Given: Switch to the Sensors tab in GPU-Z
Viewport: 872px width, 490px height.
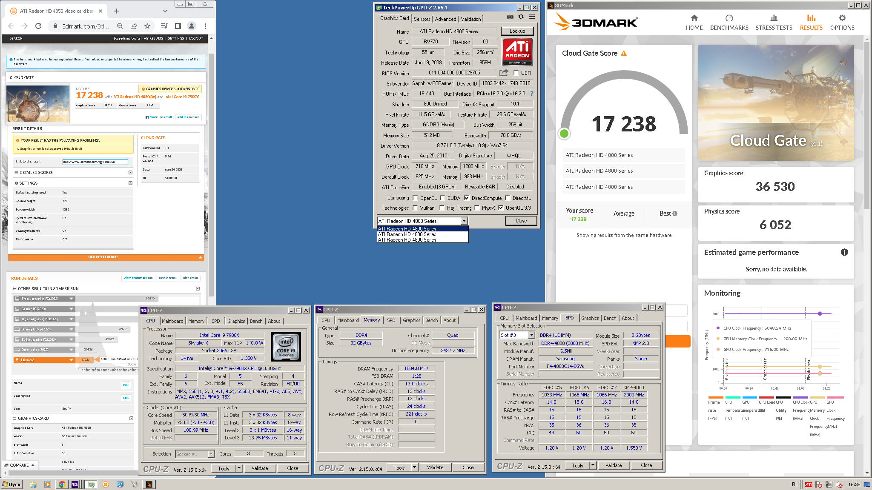Looking at the screenshot, I should pos(422,19).
